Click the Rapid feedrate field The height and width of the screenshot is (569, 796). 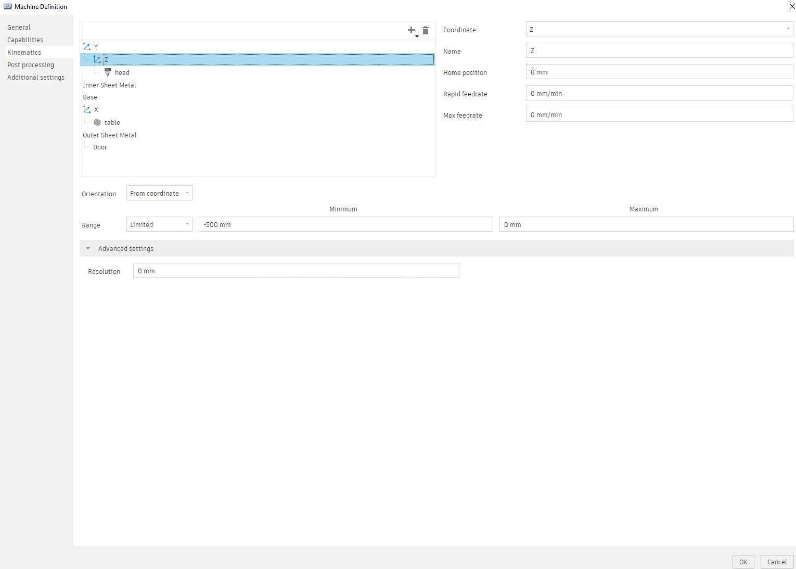pos(659,93)
